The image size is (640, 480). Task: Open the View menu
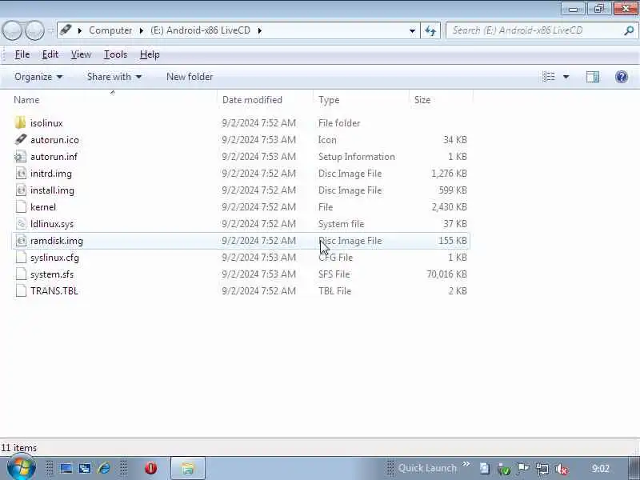[x=81, y=54]
